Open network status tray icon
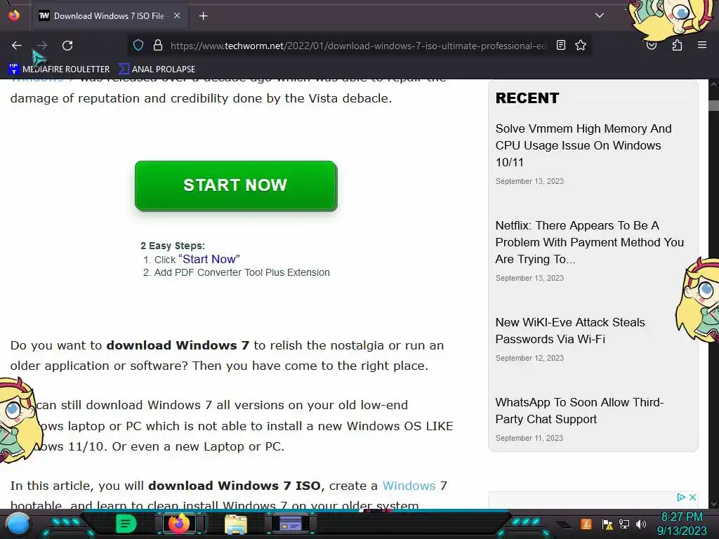Viewport: 719px width, 539px height. click(624, 524)
